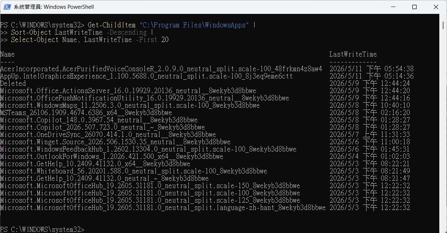Click the timestamp 2026/5/8 下午 10:40:10
Screen dimensions: 447x233
coord(370,105)
